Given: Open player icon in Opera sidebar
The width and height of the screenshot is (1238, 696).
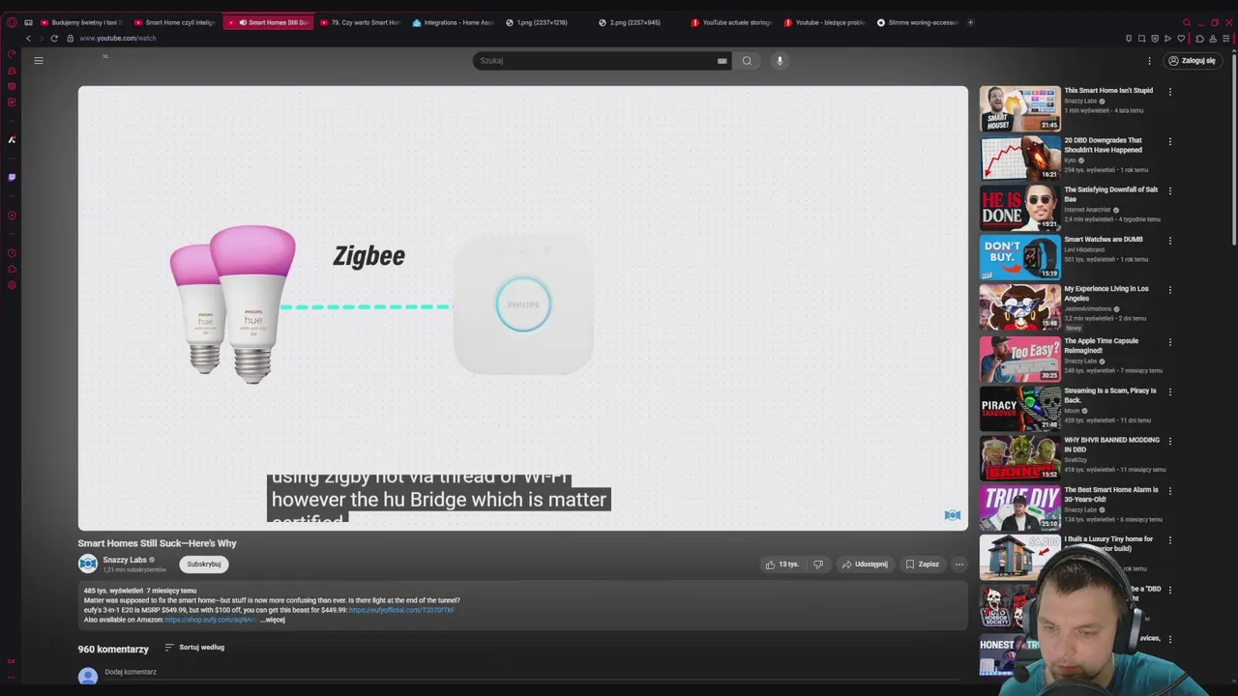Looking at the screenshot, I should tap(12, 216).
